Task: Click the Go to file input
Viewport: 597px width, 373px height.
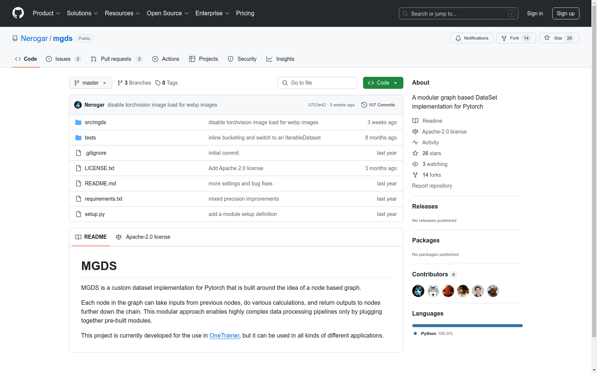Action: point(317,83)
